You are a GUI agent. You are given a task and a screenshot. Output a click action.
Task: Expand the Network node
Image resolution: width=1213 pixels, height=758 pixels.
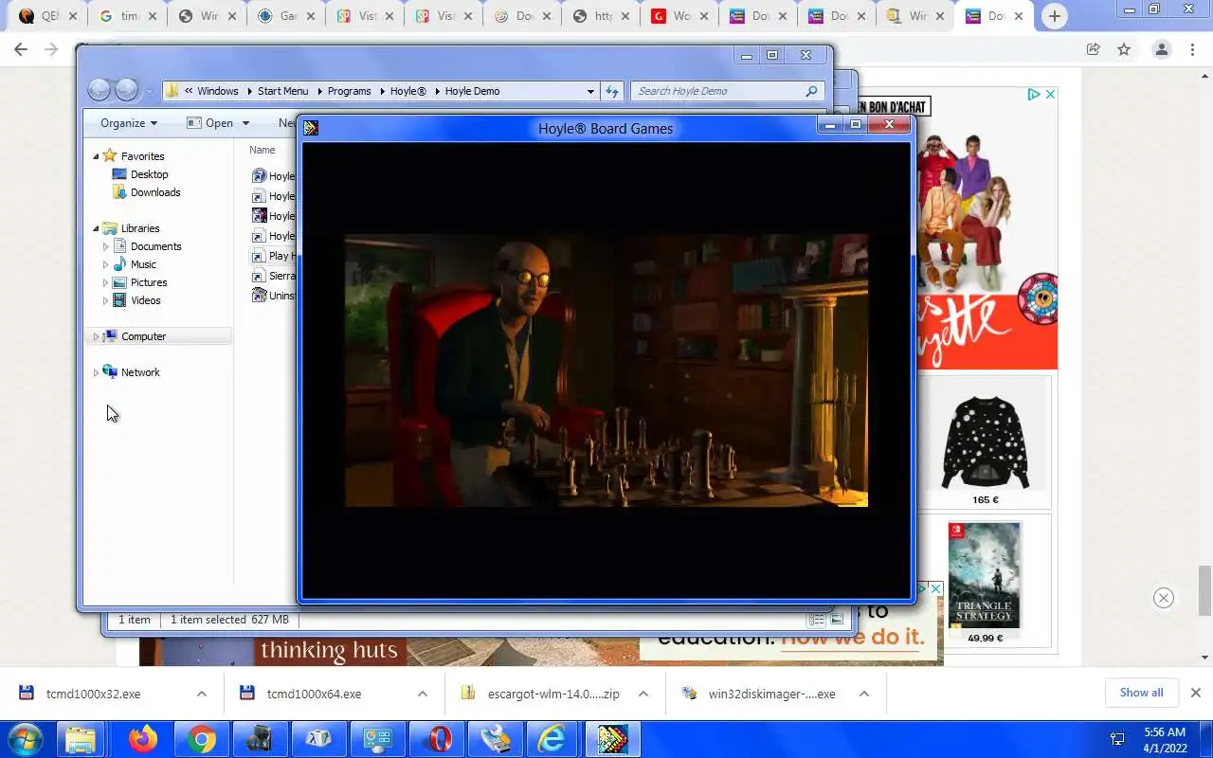(x=96, y=372)
